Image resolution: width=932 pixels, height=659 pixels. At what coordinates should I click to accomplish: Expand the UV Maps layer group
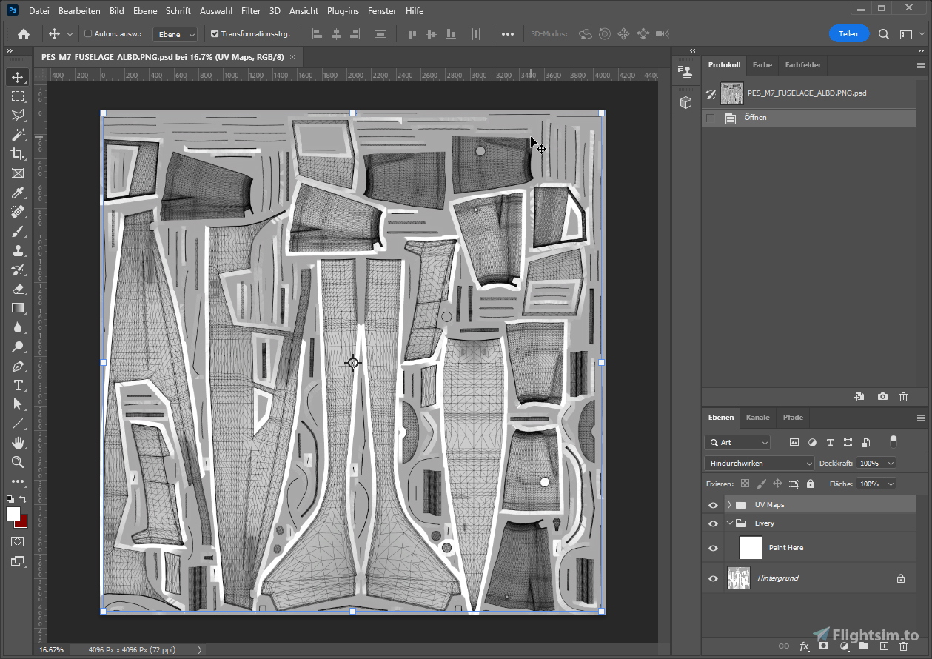(729, 505)
